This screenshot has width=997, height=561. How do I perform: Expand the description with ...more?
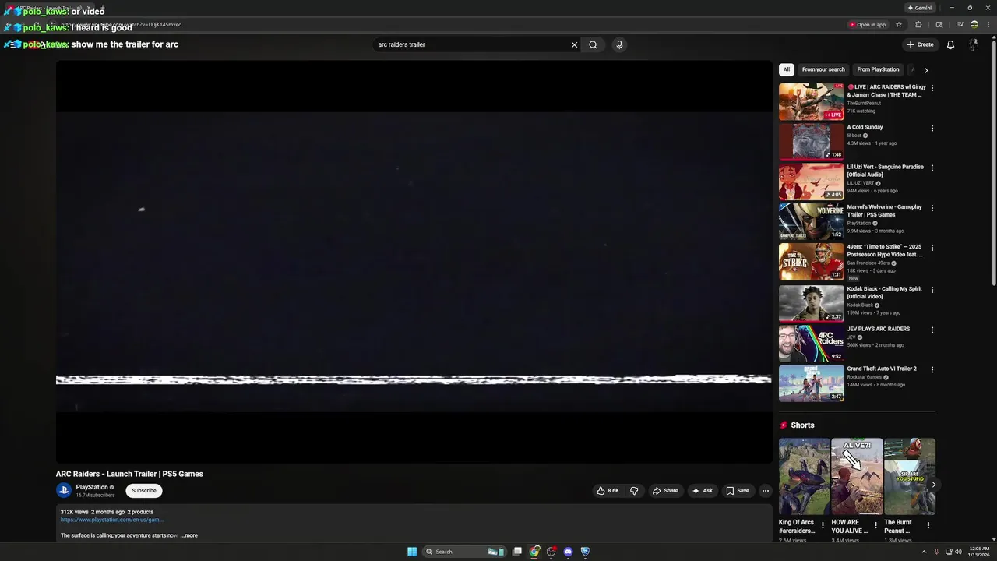click(x=189, y=535)
